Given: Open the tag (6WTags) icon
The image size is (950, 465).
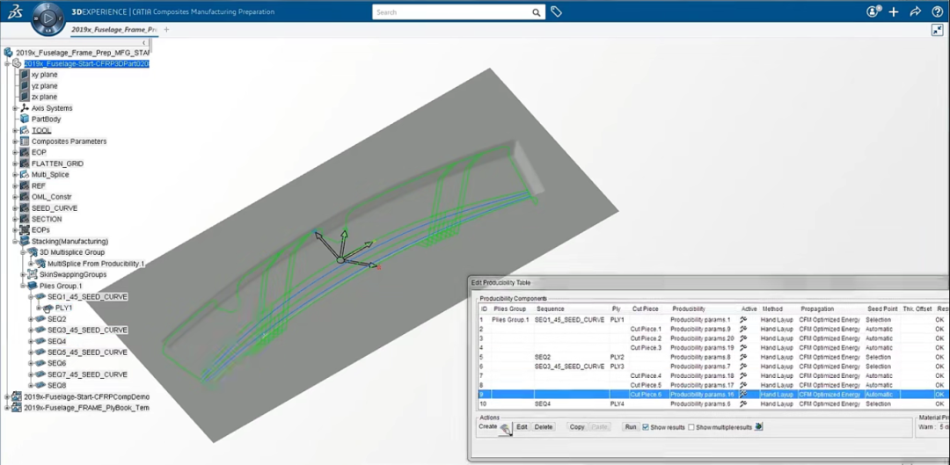Looking at the screenshot, I should coord(556,12).
